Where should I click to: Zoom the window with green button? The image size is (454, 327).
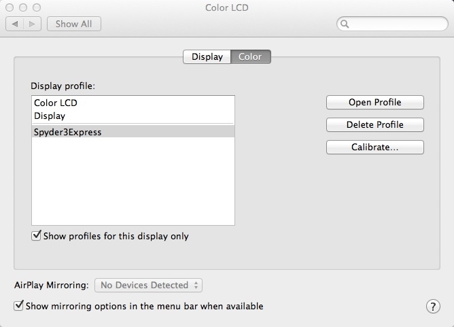coord(35,7)
